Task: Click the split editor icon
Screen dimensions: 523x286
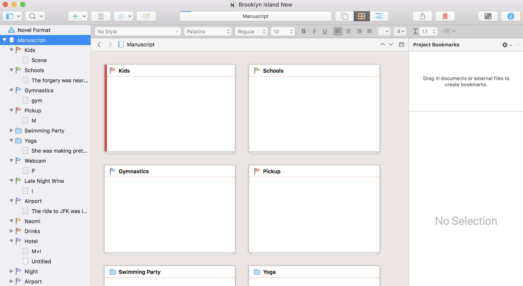Action: point(401,45)
